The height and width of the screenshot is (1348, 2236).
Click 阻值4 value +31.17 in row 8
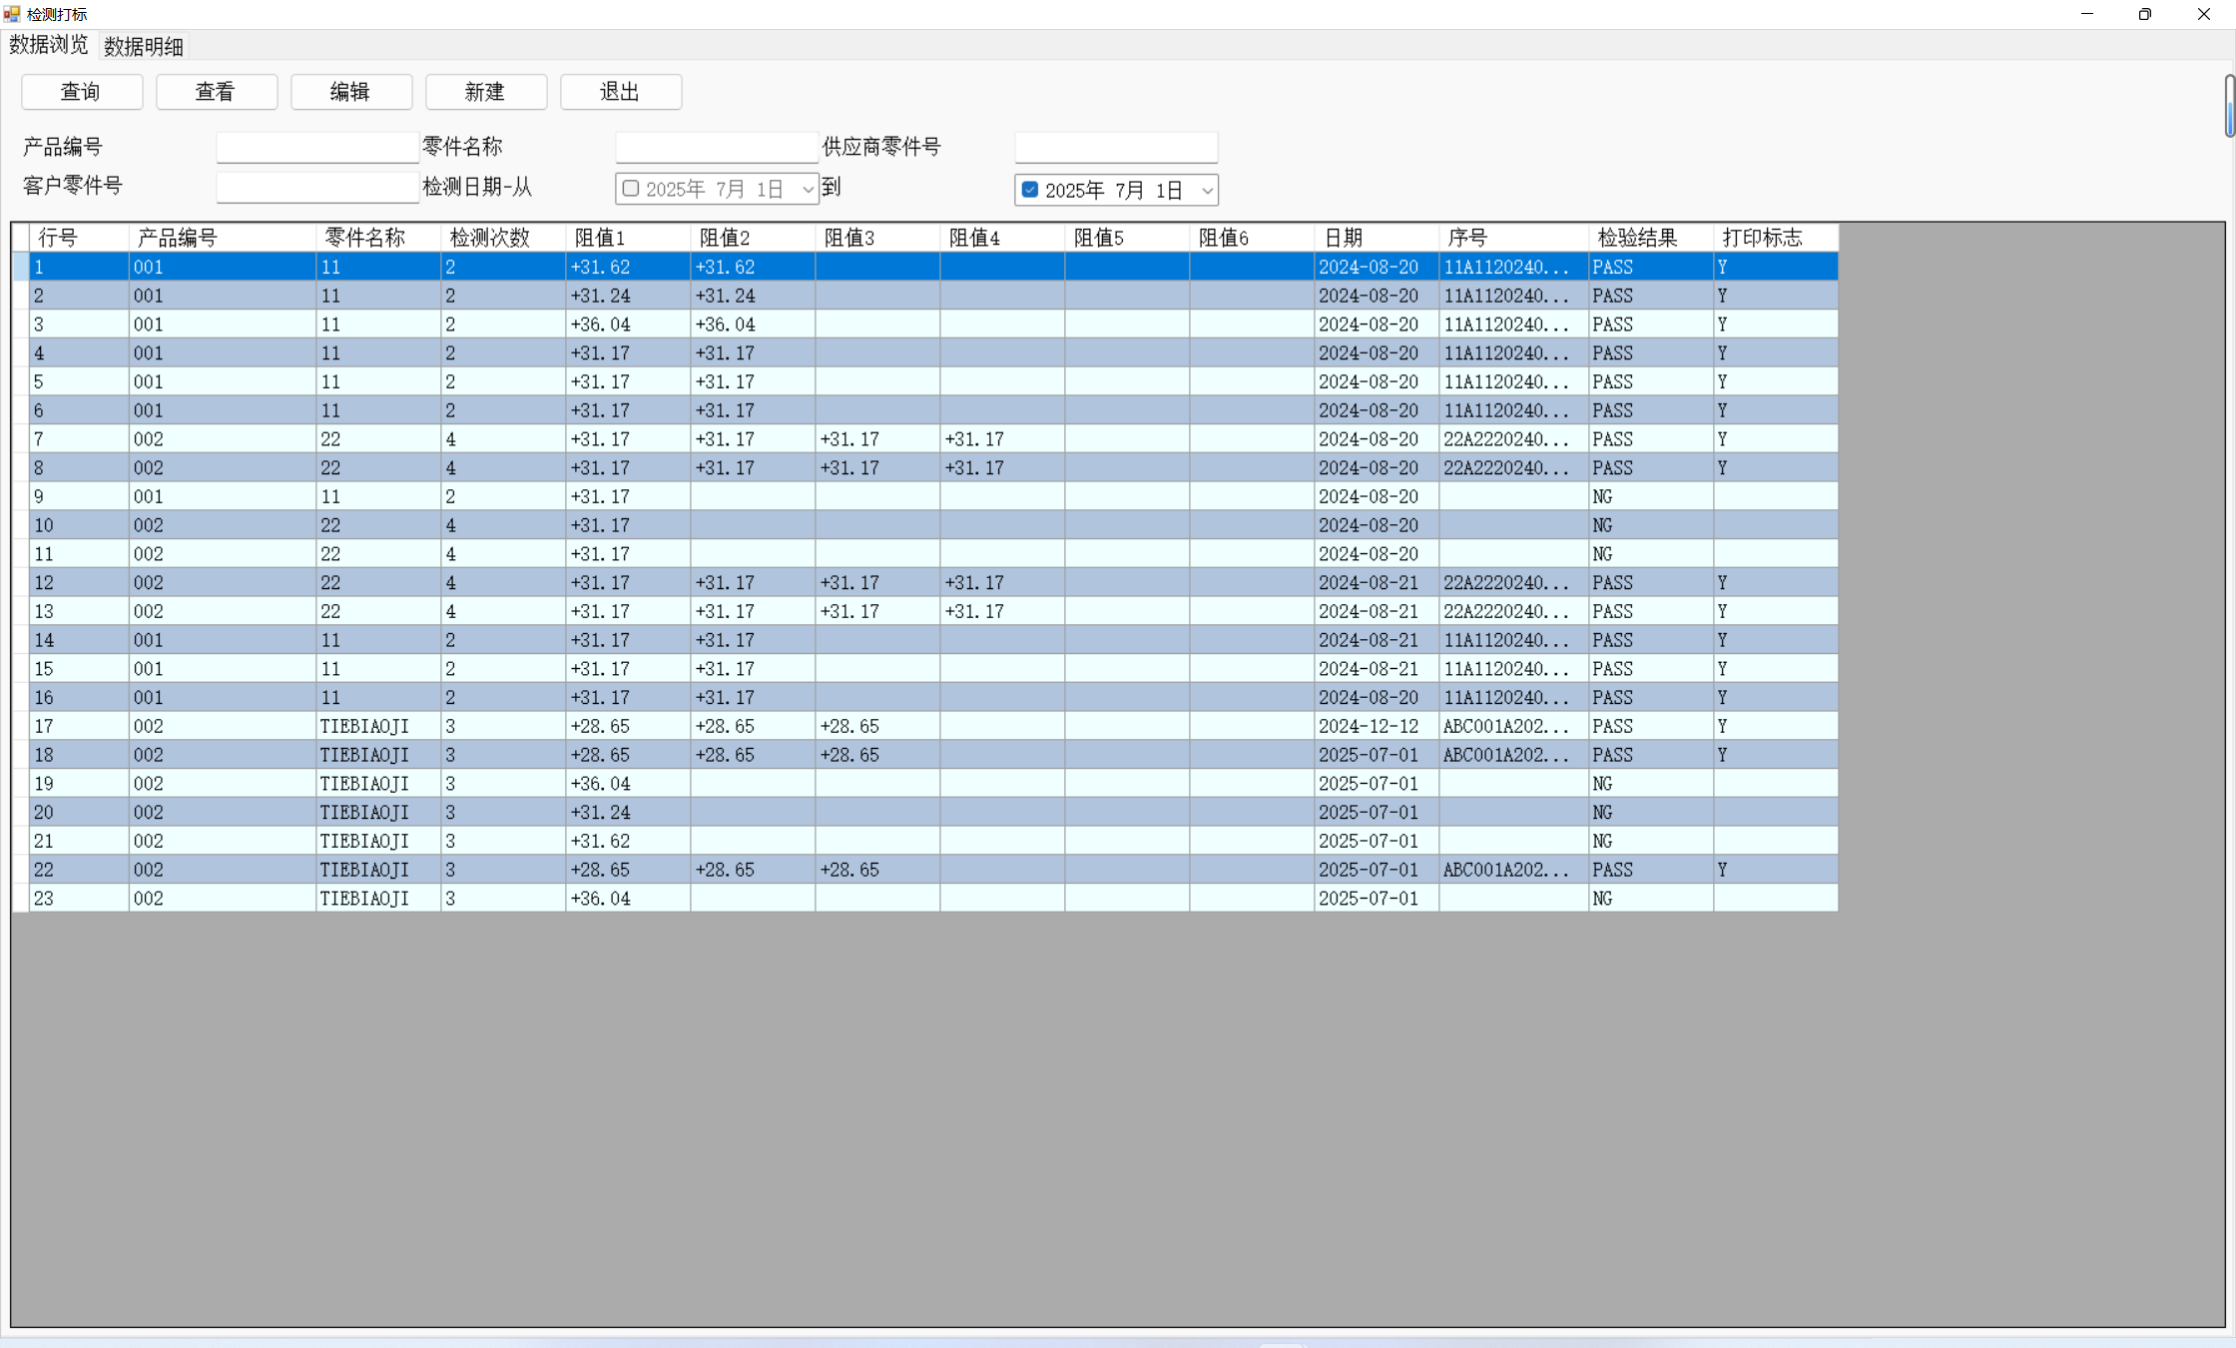[1002, 467]
